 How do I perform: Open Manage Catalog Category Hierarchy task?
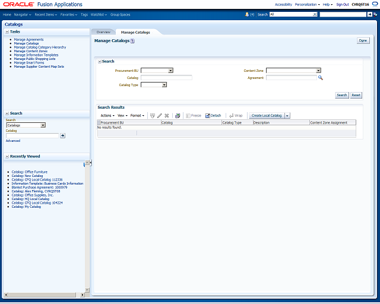40,47
